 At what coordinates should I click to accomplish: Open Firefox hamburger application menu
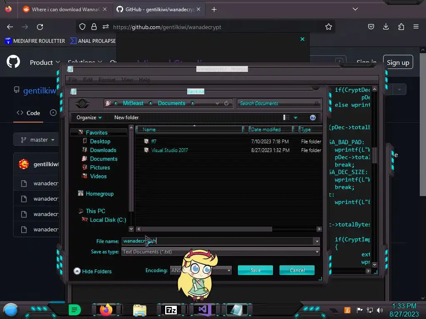[x=416, y=27]
